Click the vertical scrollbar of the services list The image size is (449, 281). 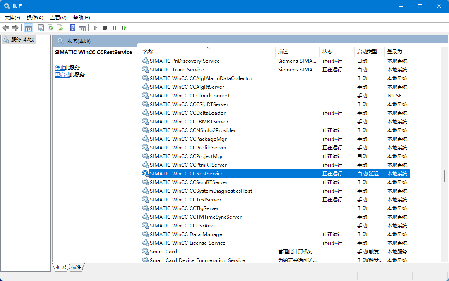(x=444, y=176)
